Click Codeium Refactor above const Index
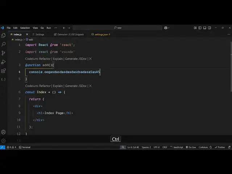 pyautogui.click(x=45, y=86)
